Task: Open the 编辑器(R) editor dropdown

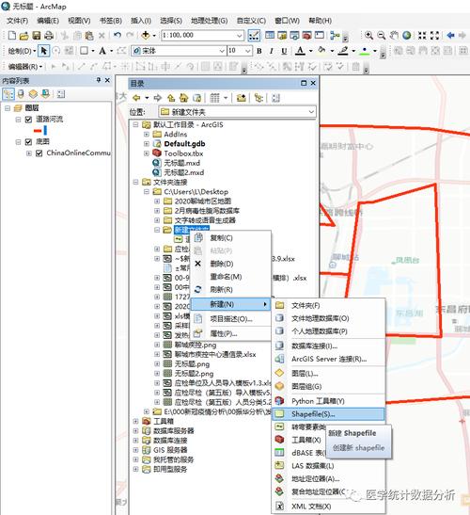Action: [25, 67]
